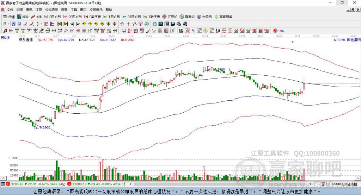This screenshot has width=361, height=195.
Task: Open the 资讯 menu
Action: (29, 10)
